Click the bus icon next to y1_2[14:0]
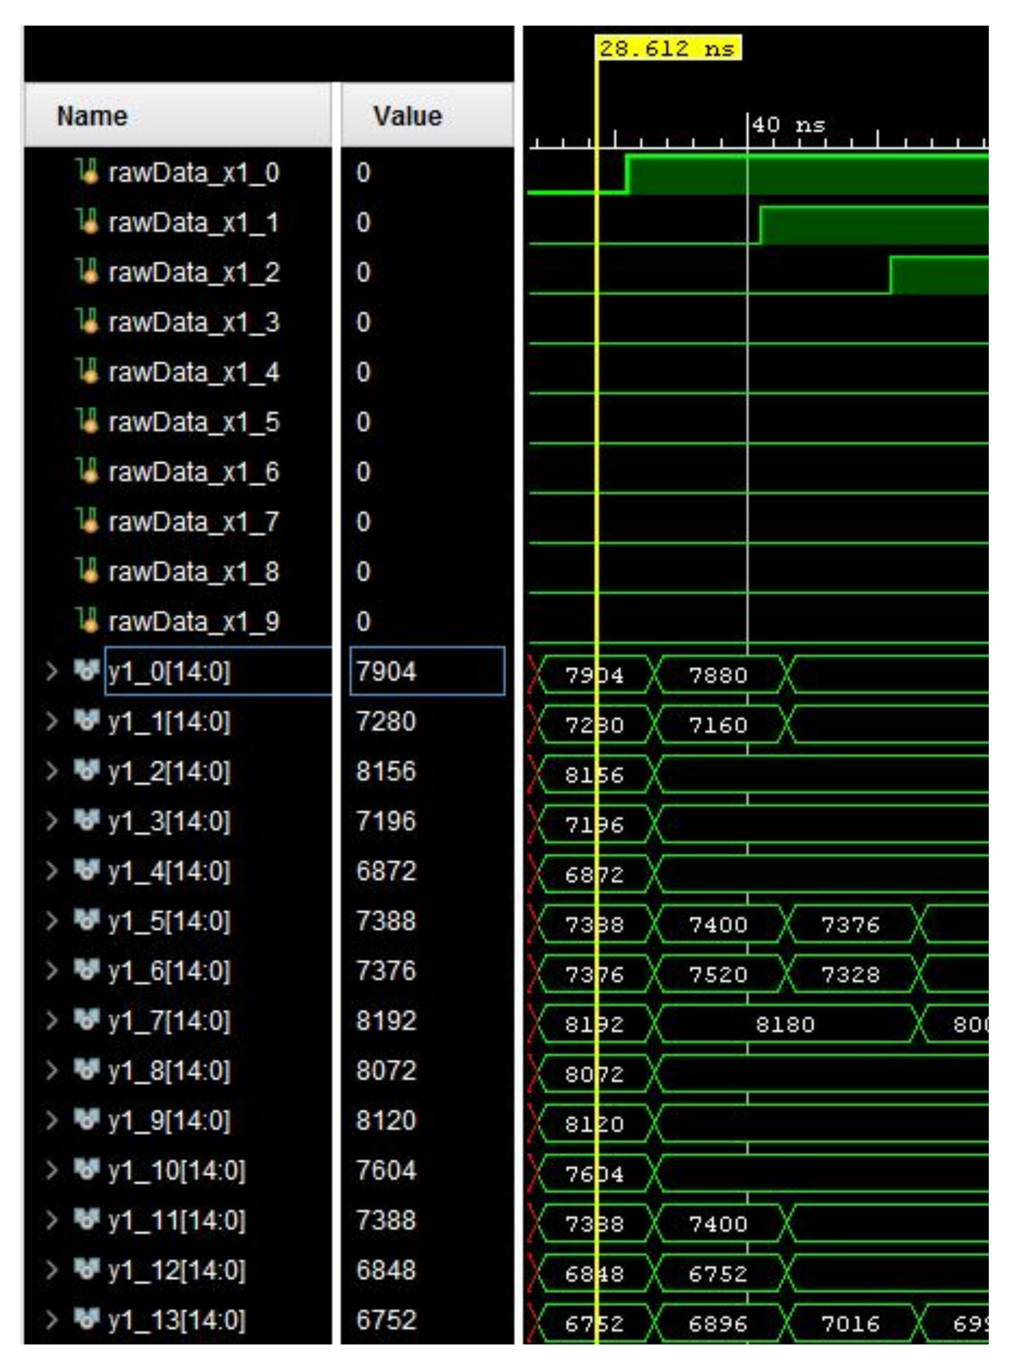The height and width of the screenshot is (1366, 1011). point(87,770)
